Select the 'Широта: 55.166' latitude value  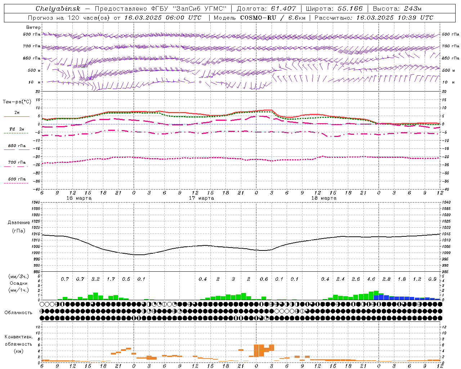tap(334, 9)
